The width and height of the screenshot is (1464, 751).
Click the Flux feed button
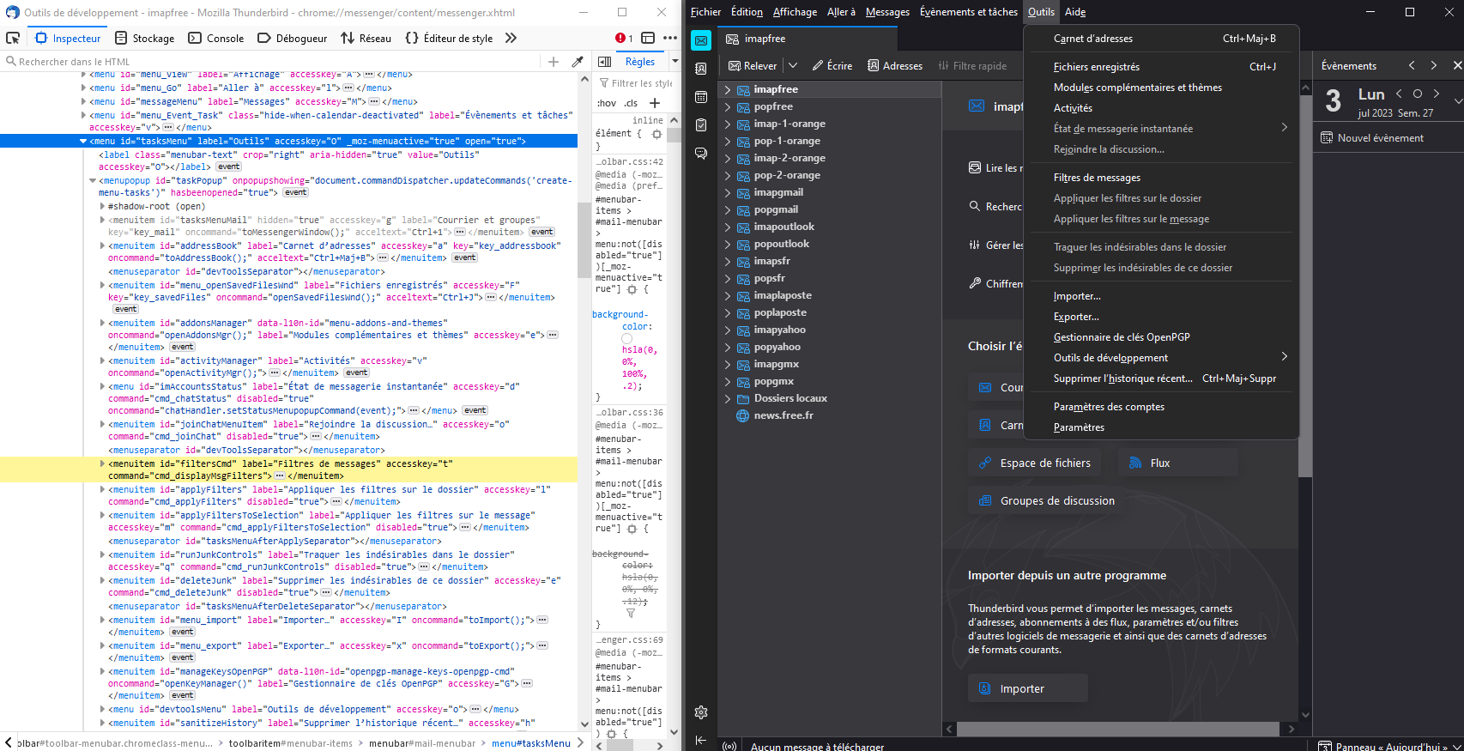point(1177,463)
